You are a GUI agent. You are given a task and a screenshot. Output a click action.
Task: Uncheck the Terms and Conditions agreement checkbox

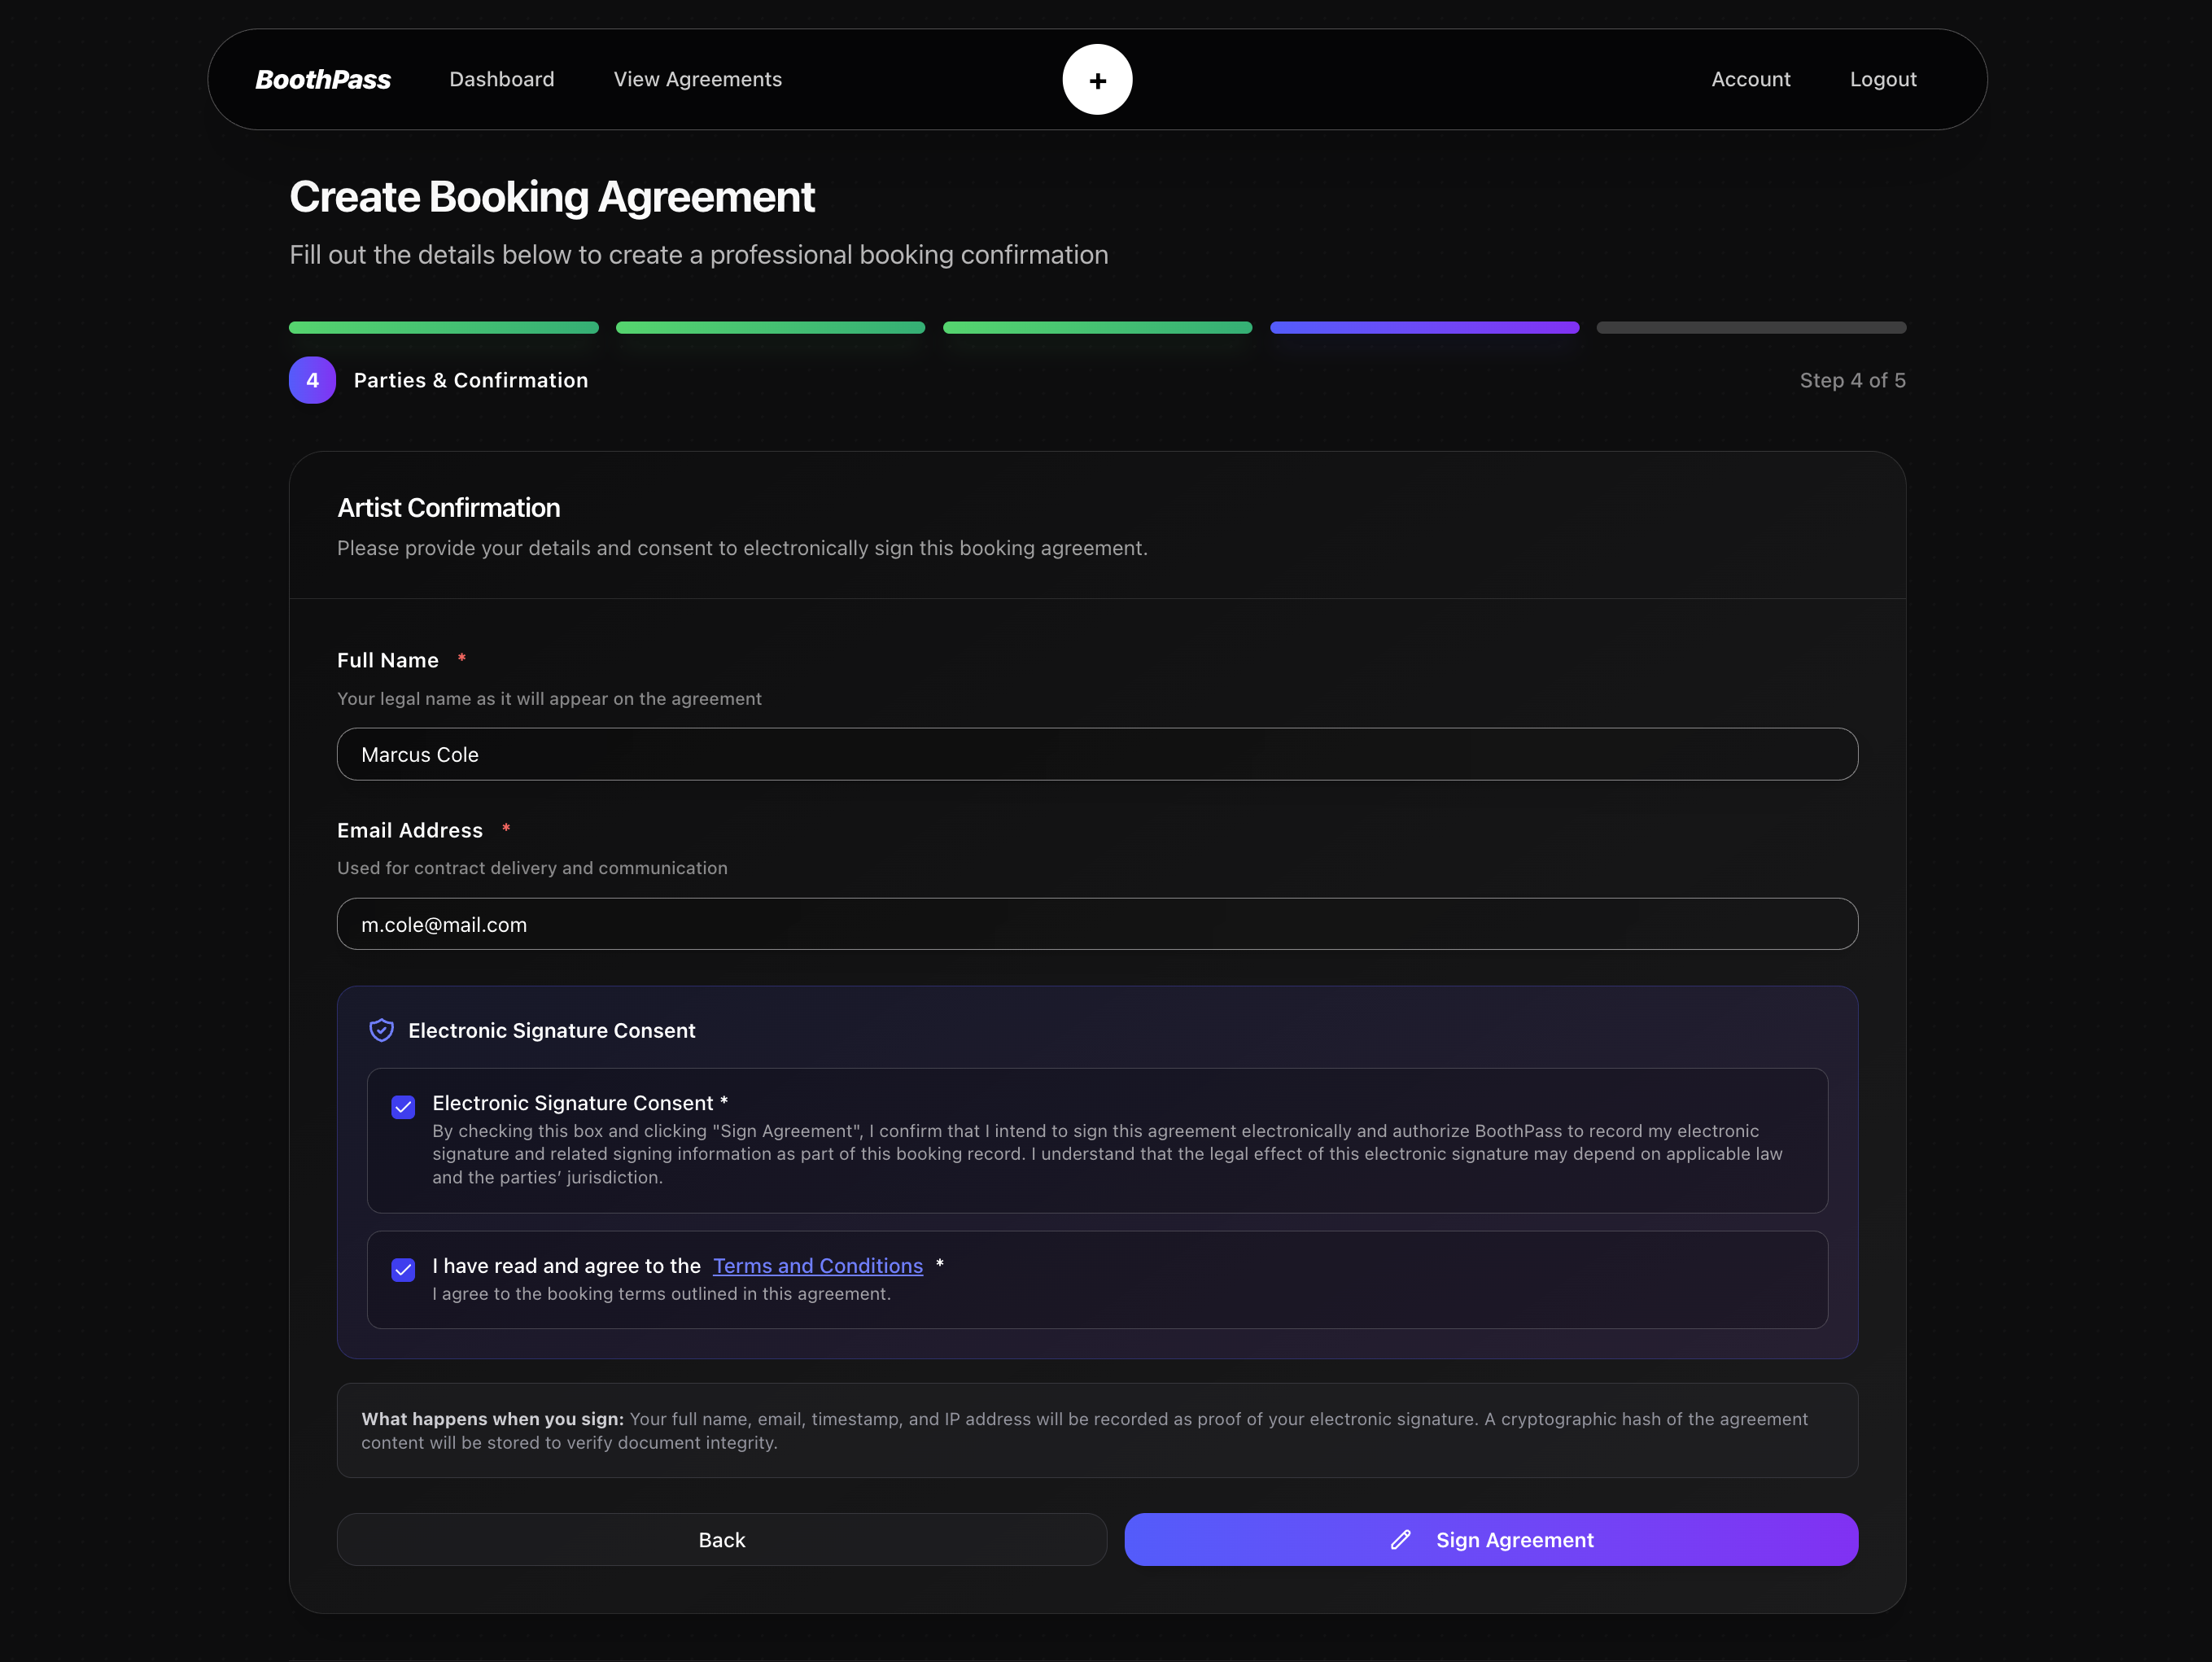point(403,1269)
